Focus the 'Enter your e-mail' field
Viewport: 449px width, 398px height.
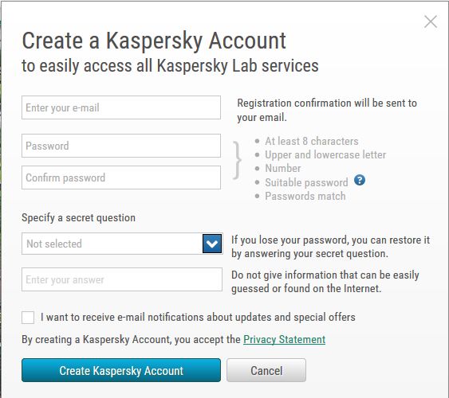click(x=121, y=107)
